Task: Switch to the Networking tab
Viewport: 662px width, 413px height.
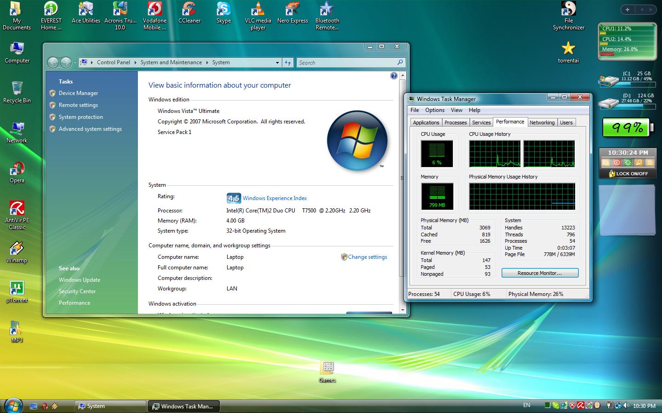Action: click(542, 123)
